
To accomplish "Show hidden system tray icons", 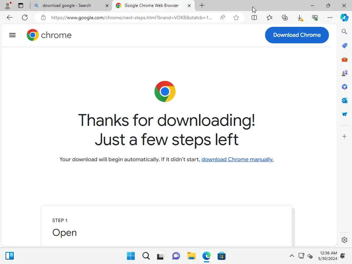I will tap(291, 256).
